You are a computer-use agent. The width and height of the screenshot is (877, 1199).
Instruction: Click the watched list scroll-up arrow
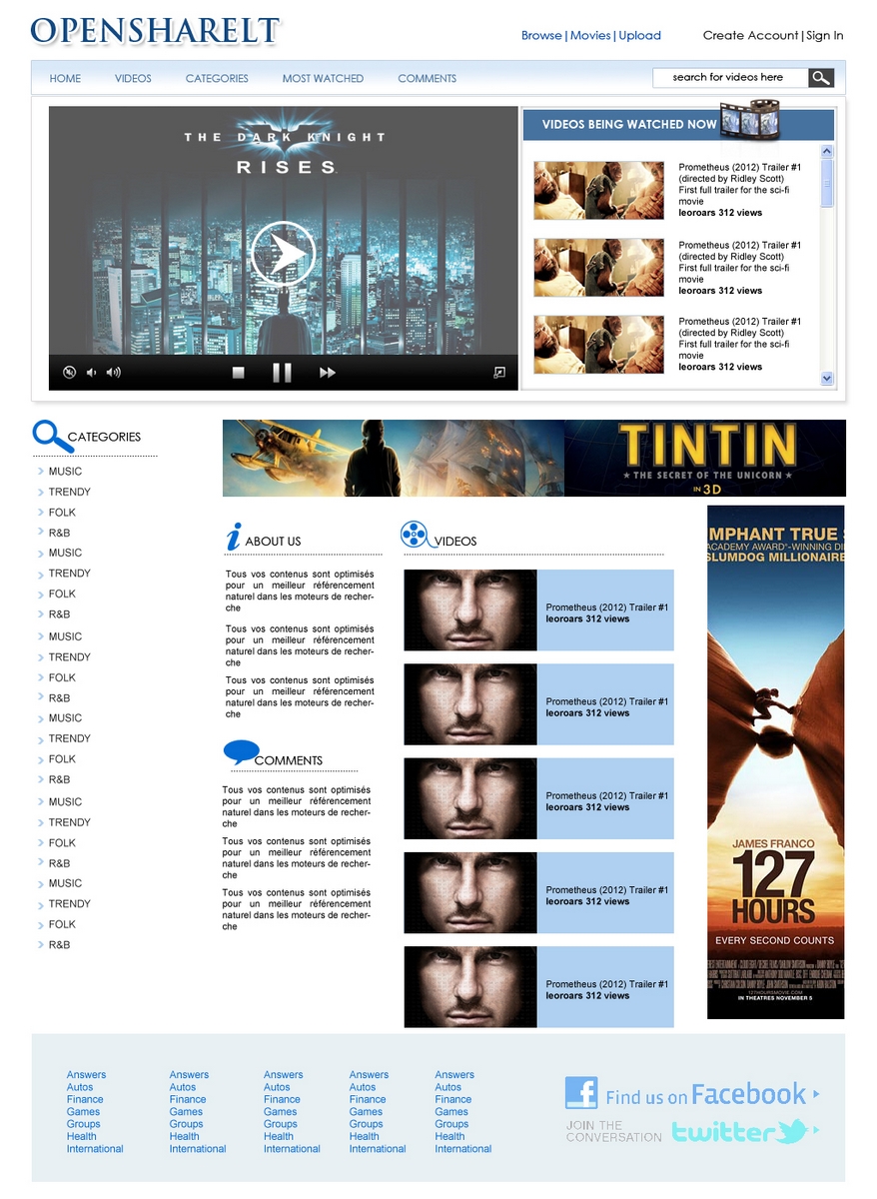pos(827,152)
